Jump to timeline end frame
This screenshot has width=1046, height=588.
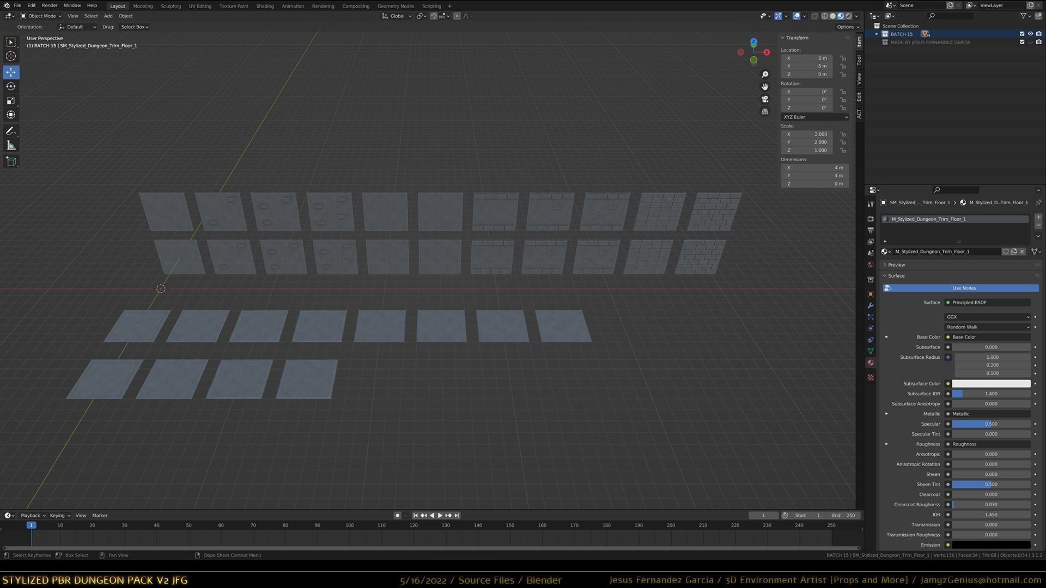(457, 516)
